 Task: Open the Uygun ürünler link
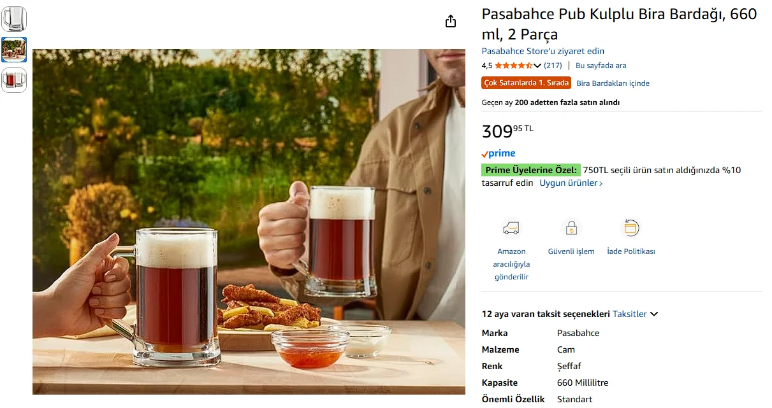[571, 183]
